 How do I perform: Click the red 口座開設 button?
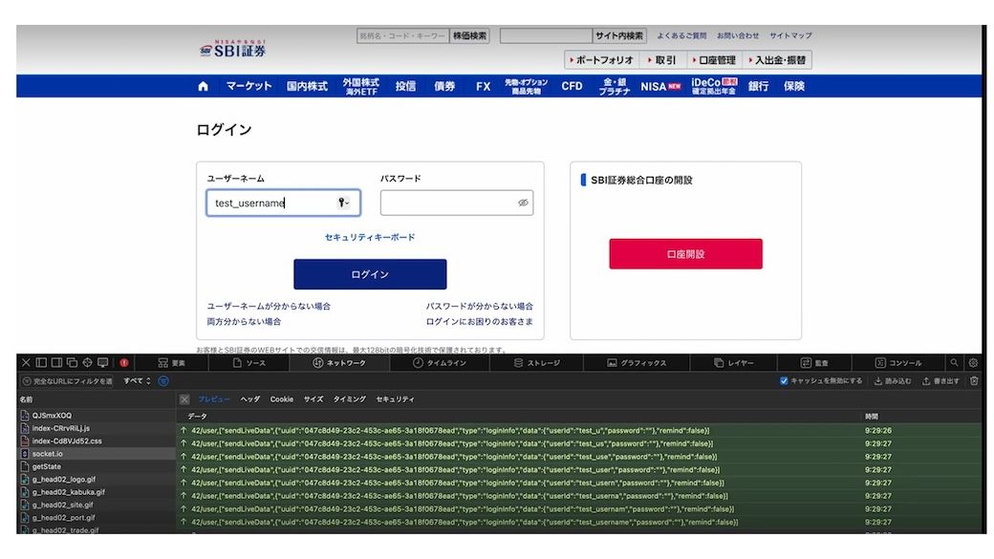[685, 254]
